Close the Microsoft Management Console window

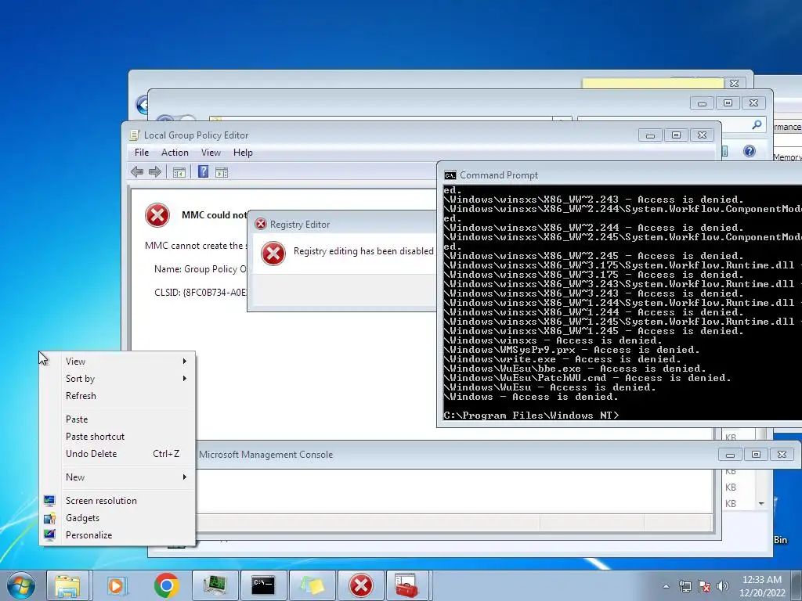click(782, 455)
